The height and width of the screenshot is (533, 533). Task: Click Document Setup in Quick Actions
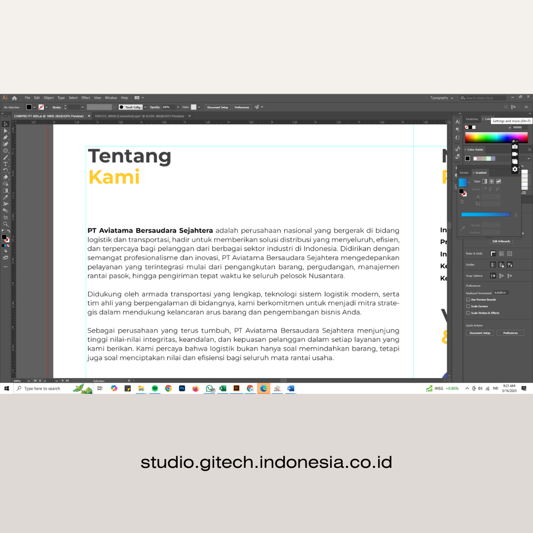coord(480,333)
